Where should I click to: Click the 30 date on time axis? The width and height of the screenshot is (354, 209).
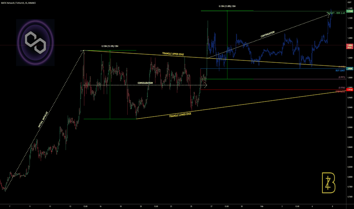pyautogui.click(x=242, y=206)
